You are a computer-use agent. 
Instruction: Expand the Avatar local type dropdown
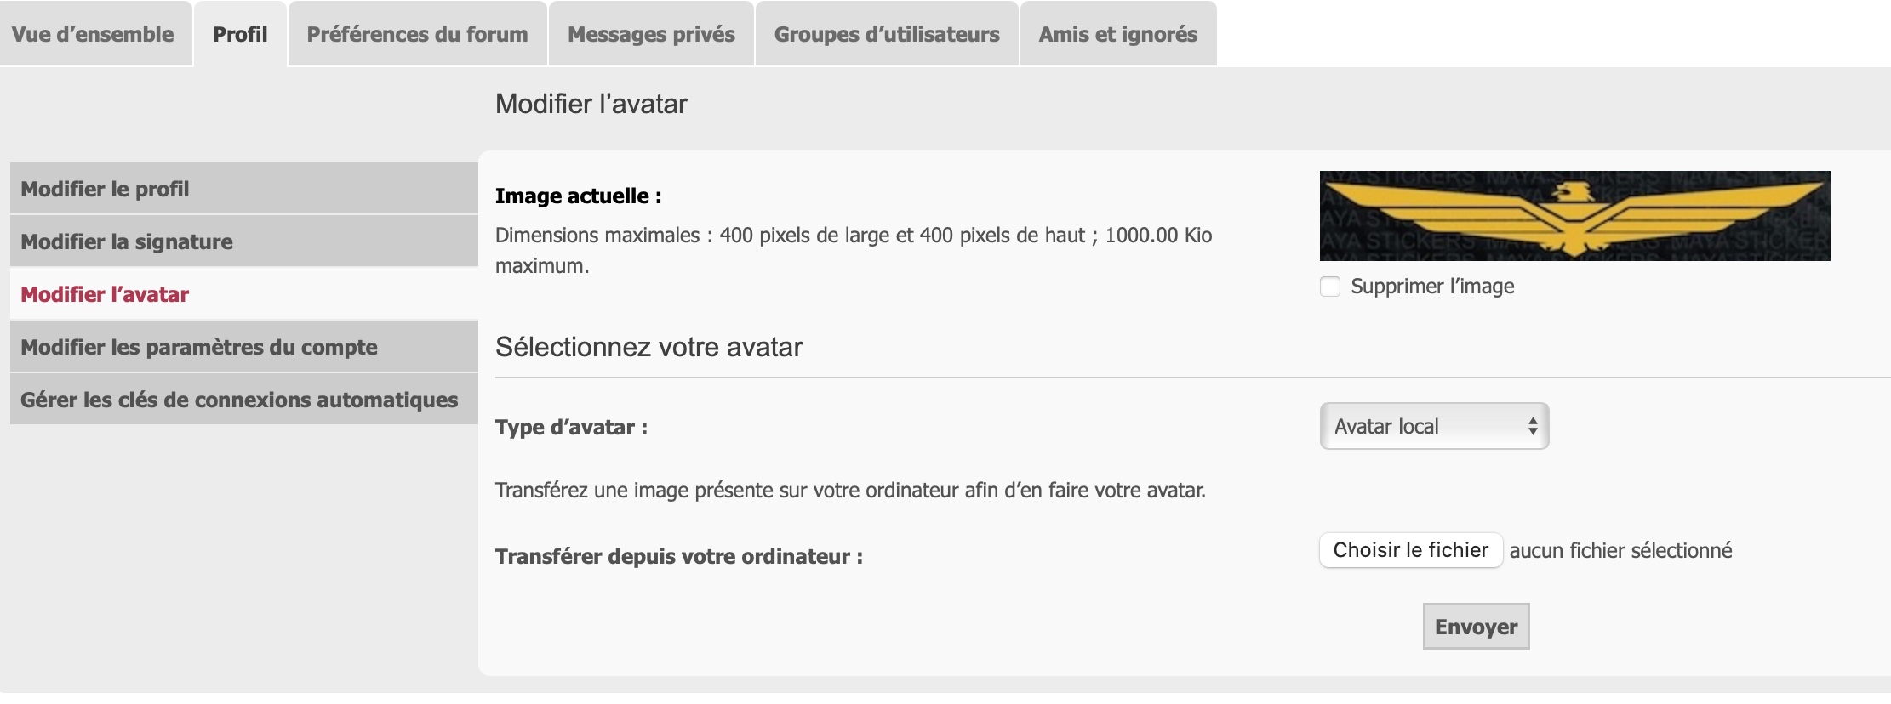click(1434, 426)
